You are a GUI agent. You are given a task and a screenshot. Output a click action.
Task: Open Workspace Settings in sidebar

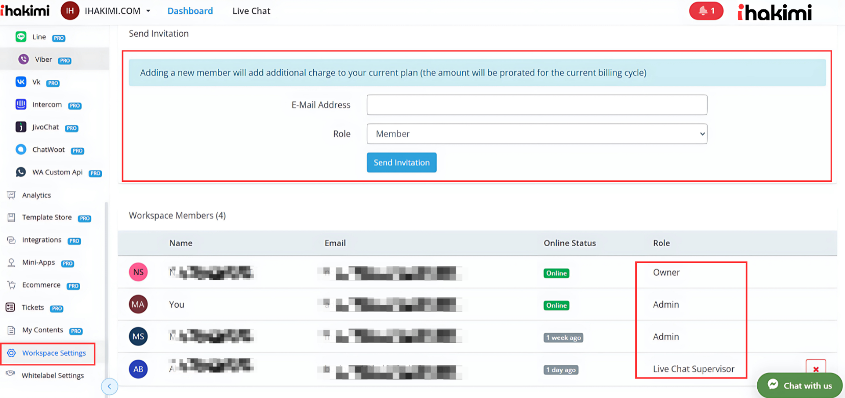(54, 353)
